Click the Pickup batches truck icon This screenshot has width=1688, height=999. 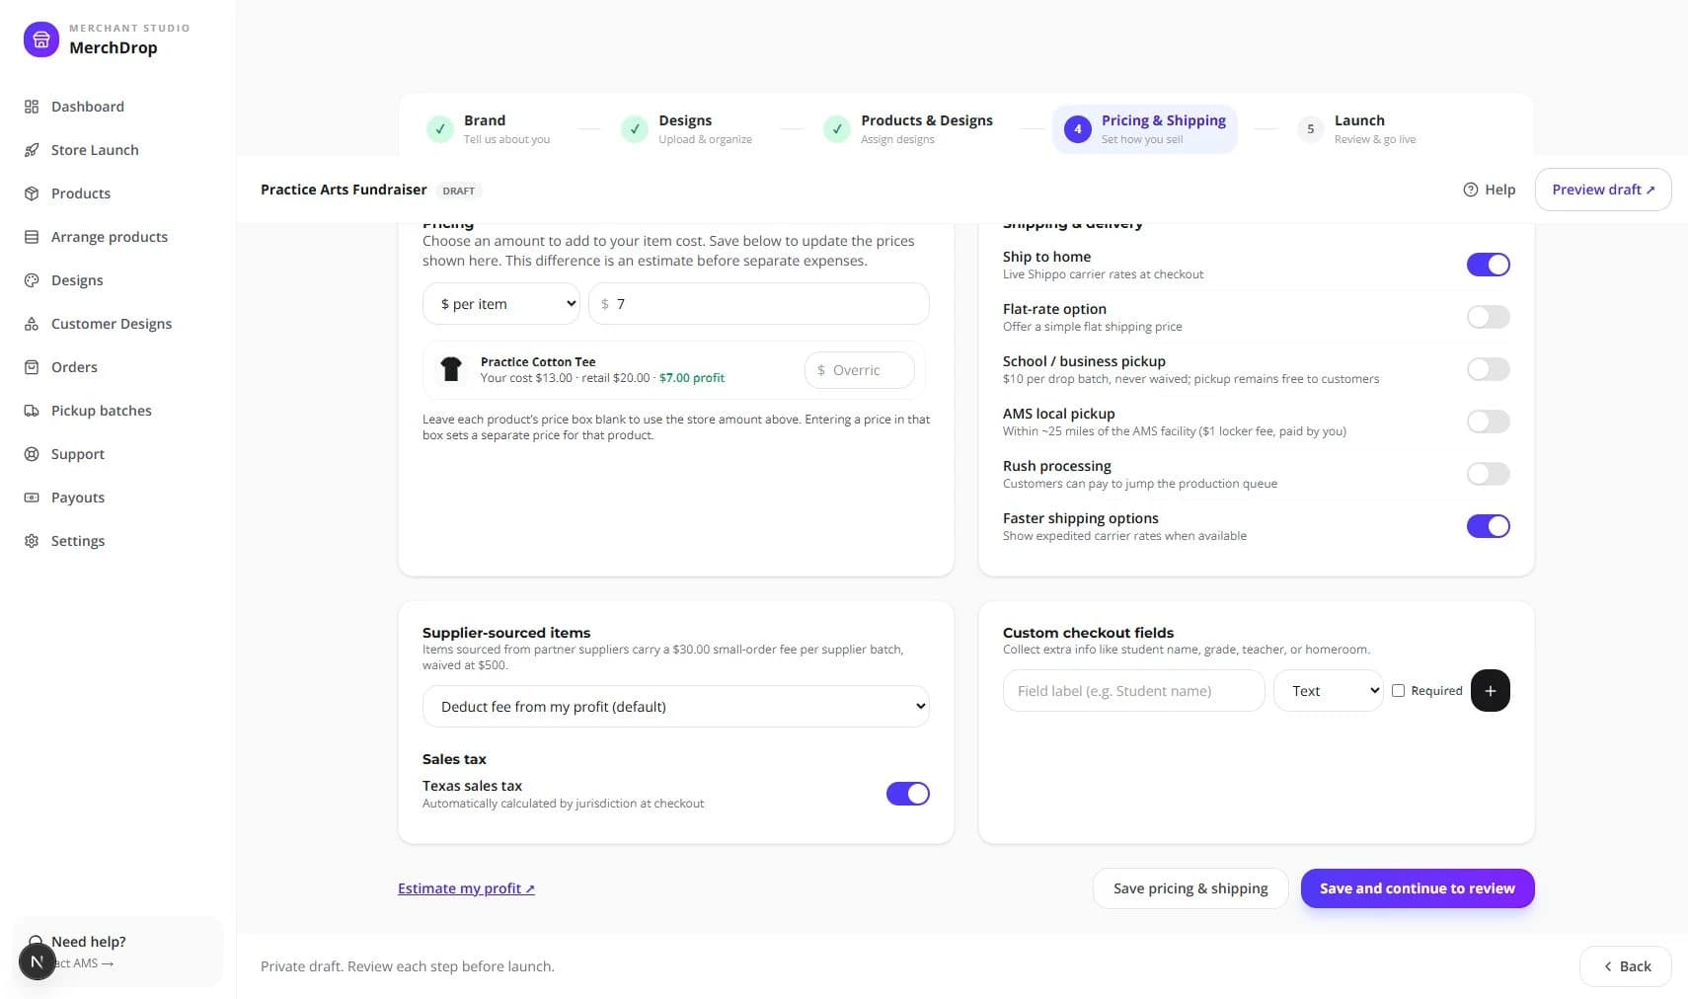point(32,411)
